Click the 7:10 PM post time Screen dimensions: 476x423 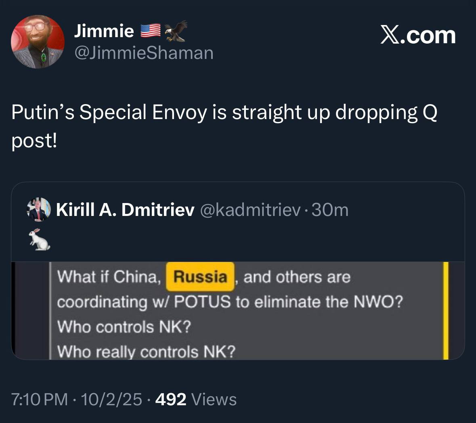pyautogui.click(x=40, y=399)
